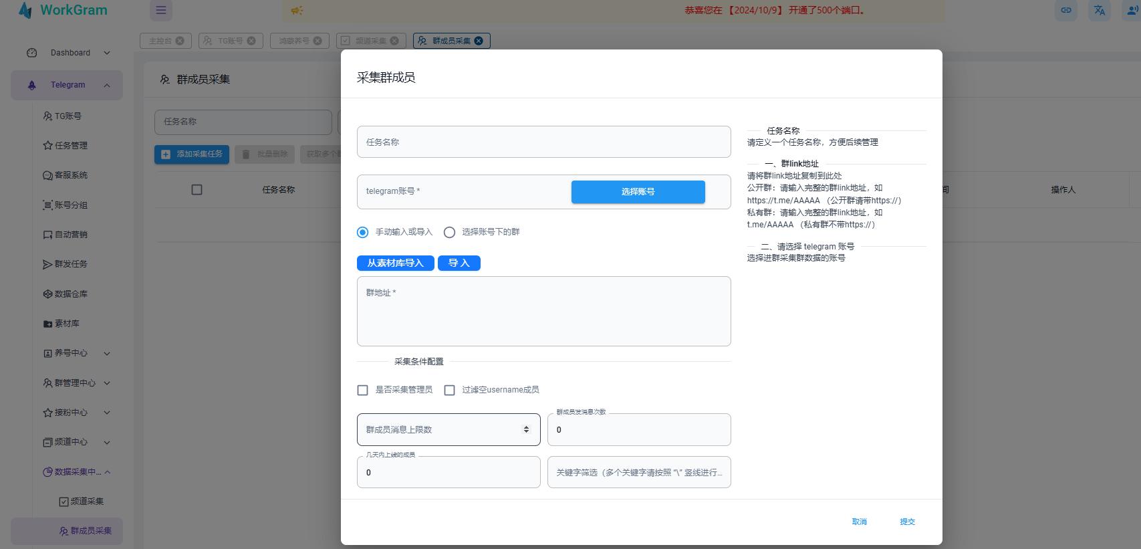
Task: Collapse the 数据采集中心 submenu
Action: click(x=107, y=472)
